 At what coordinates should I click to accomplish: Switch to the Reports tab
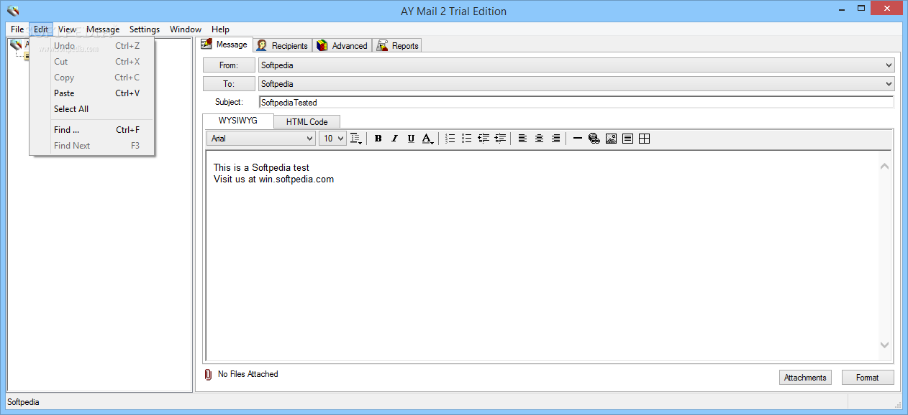tap(397, 46)
